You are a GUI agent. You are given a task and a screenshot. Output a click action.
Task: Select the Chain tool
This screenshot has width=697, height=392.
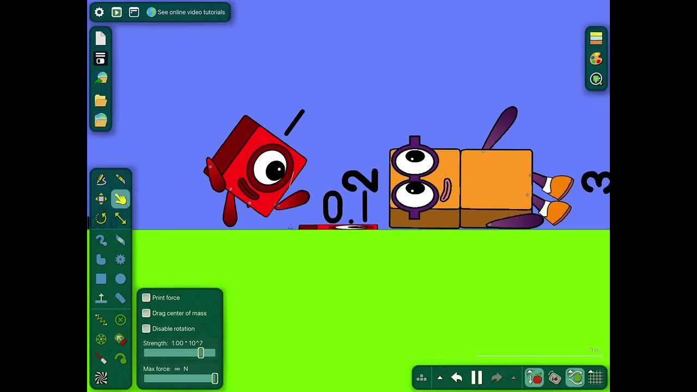(120, 298)
